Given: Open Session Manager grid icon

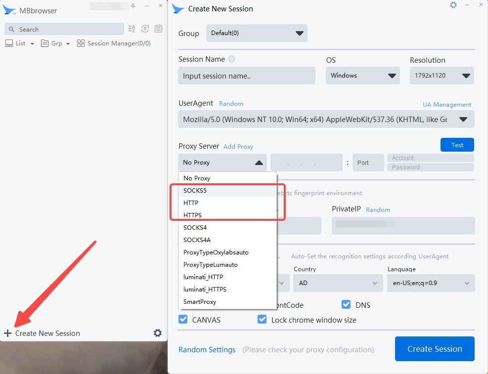Looking at the screenshot, I should click(81, 43).
